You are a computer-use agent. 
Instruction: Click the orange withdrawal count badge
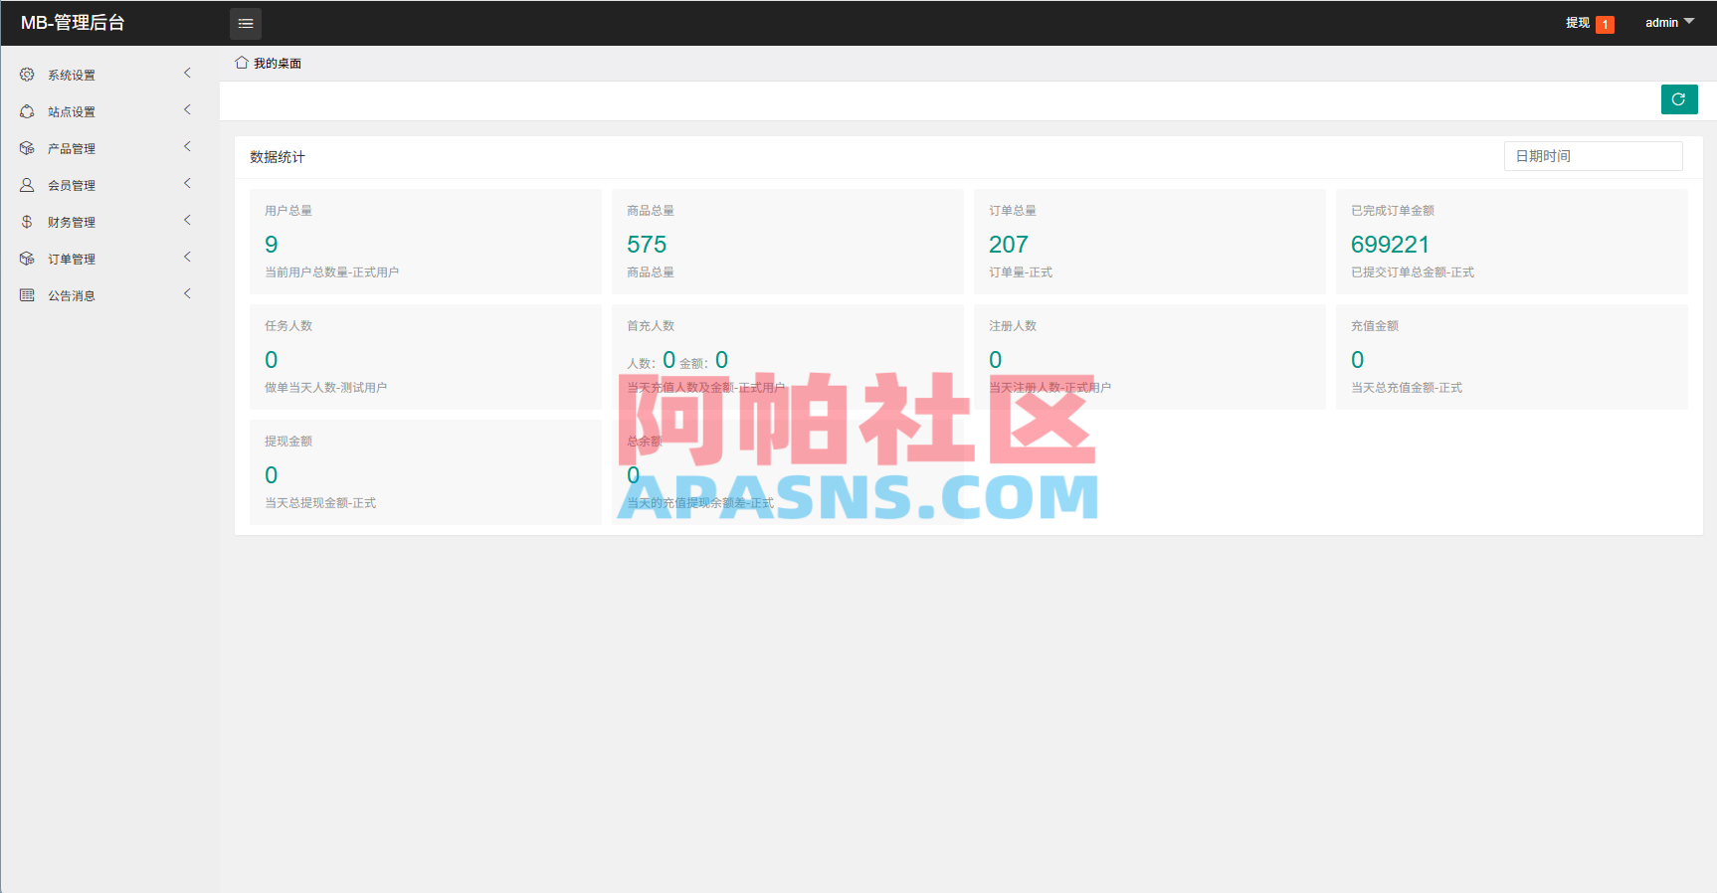tap(1605, 24)
